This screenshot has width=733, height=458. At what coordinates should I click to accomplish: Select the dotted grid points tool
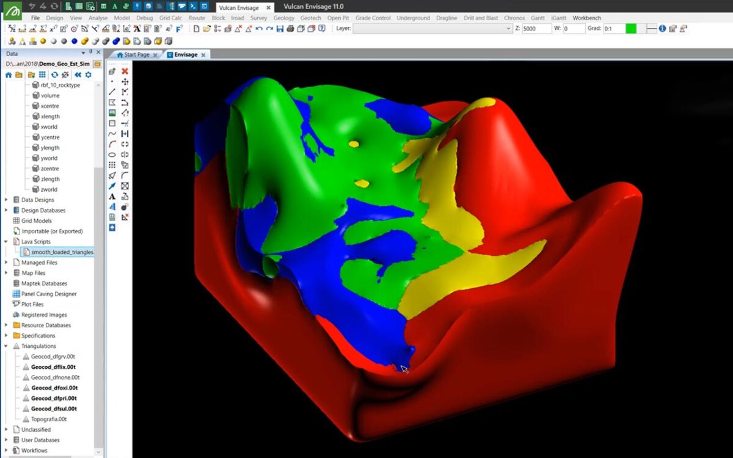click(x=112, y=165)
